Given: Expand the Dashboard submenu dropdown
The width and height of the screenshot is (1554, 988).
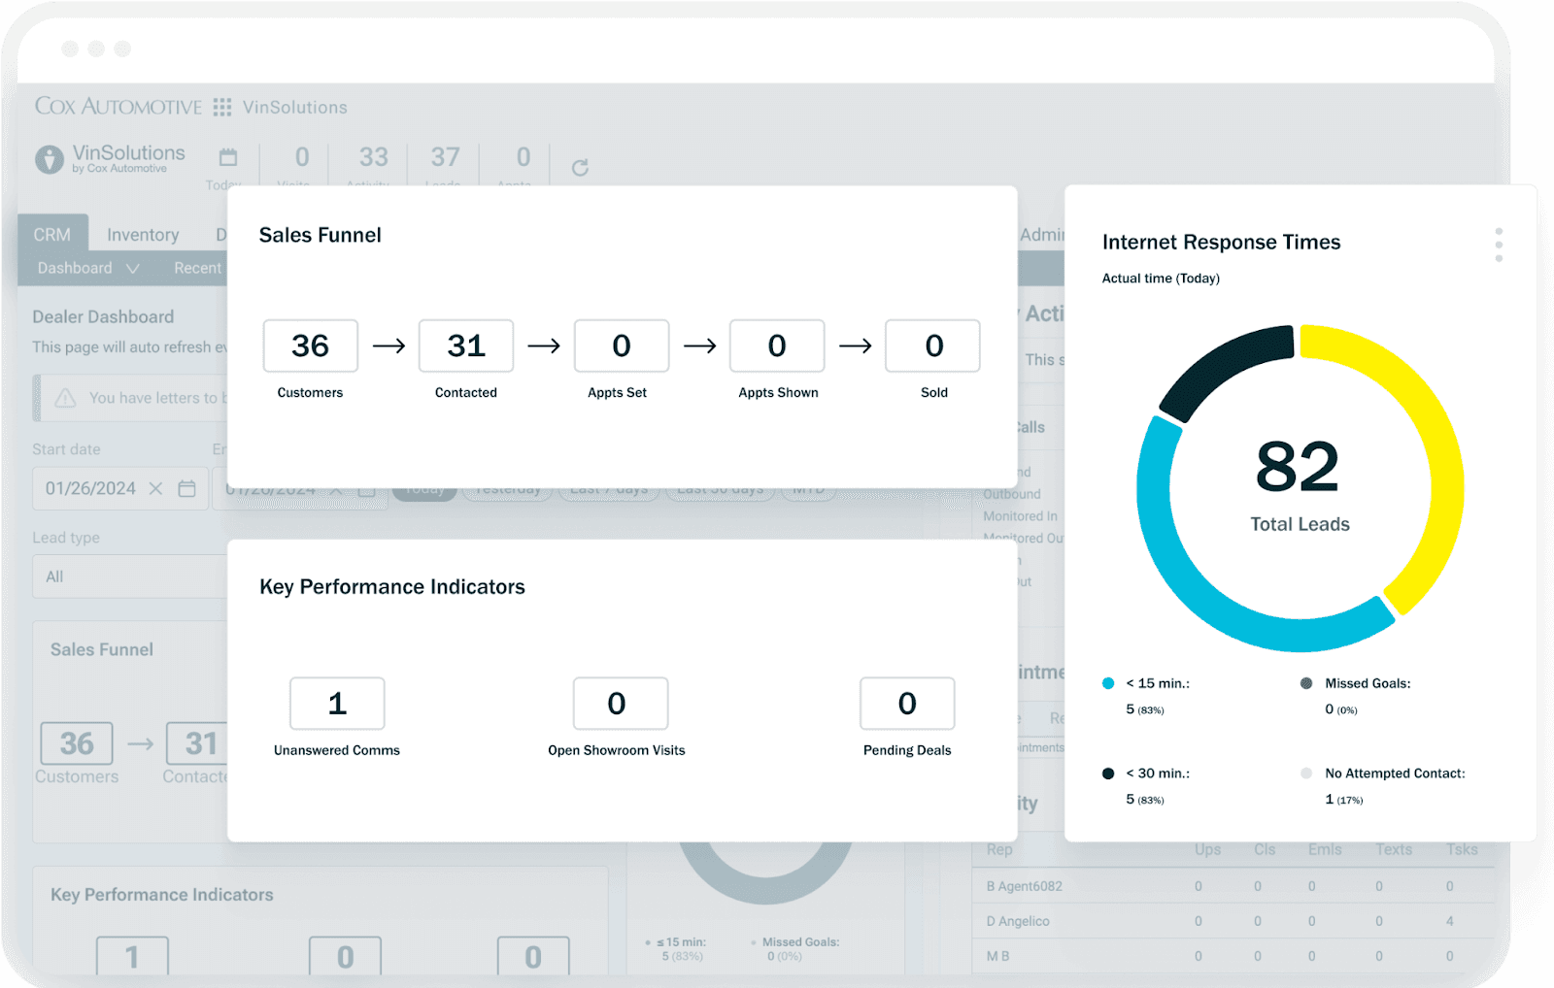Looking at the screenshot, I should pos(133,268).
